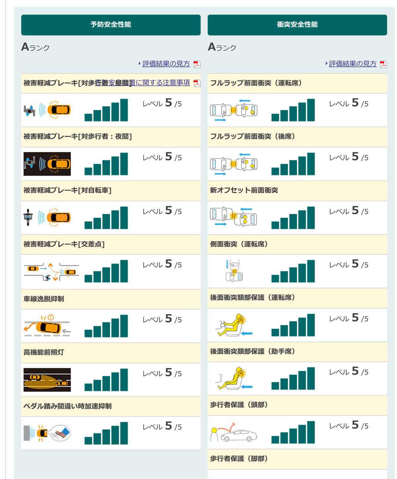Click the pedal misapplication illustration
This screenshot has width=397, height=479.
click(47, 433)
